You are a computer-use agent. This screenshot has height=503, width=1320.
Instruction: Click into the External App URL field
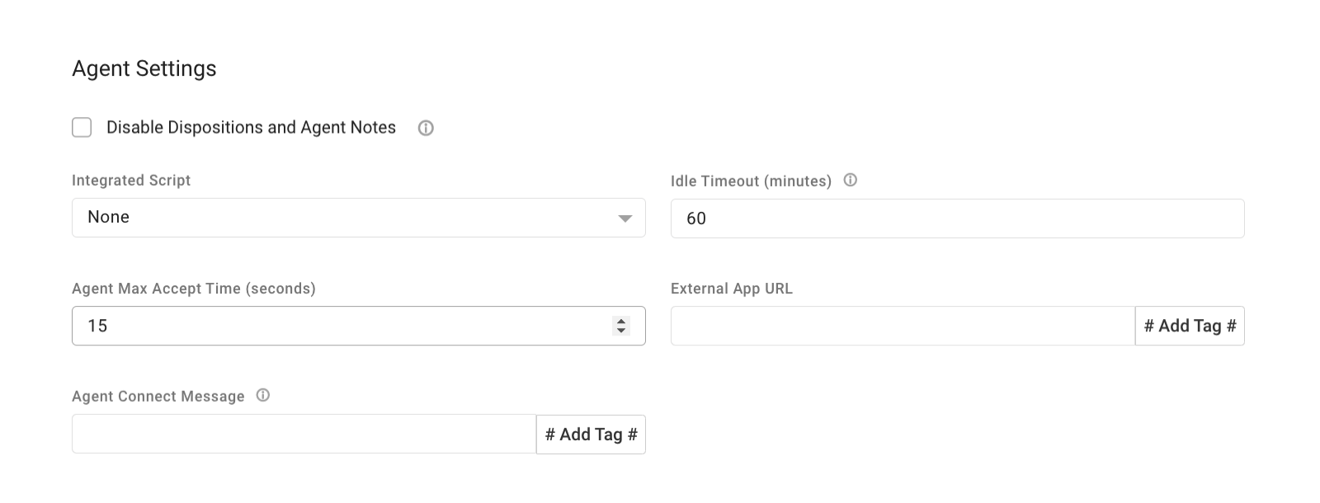[902, 326]
